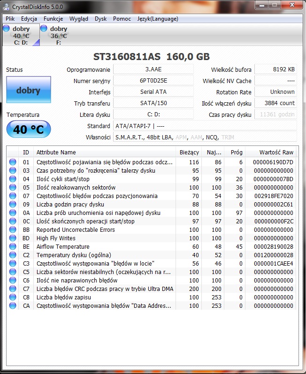Click the 3884 count power-on field
The width and height of the screenshot is (306, 374).
pos(275,103)
